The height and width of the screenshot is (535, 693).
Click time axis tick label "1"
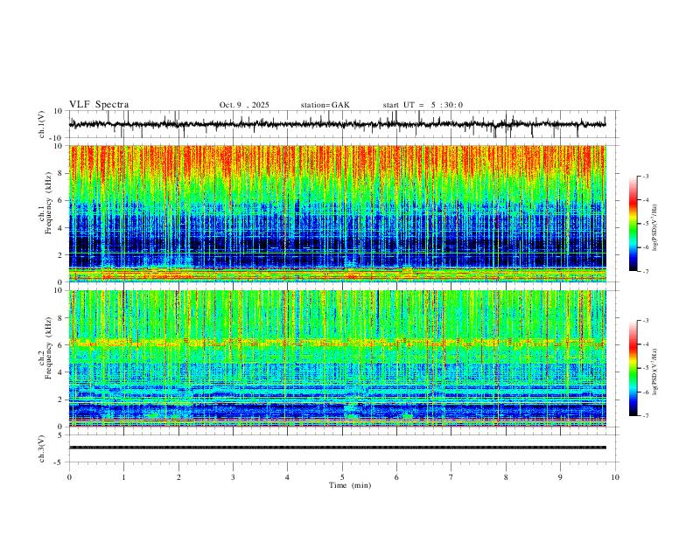[x=123, y=477]
